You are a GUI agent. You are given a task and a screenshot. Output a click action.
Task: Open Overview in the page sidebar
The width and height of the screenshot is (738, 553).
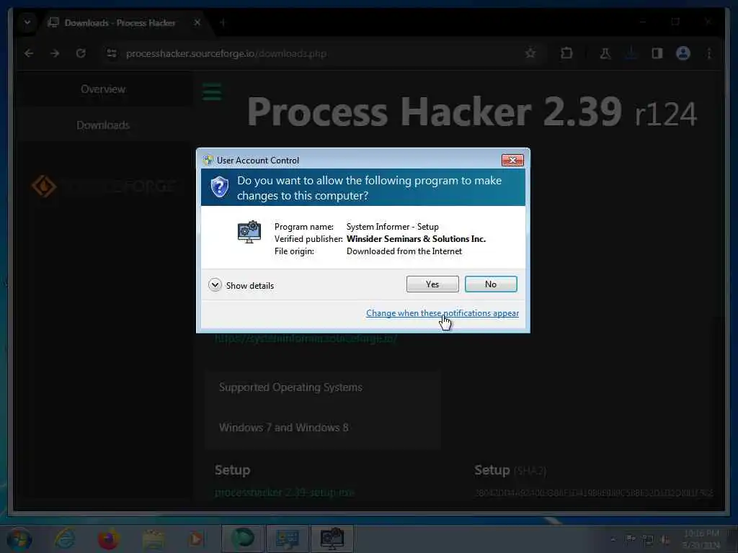coord(103,89)
